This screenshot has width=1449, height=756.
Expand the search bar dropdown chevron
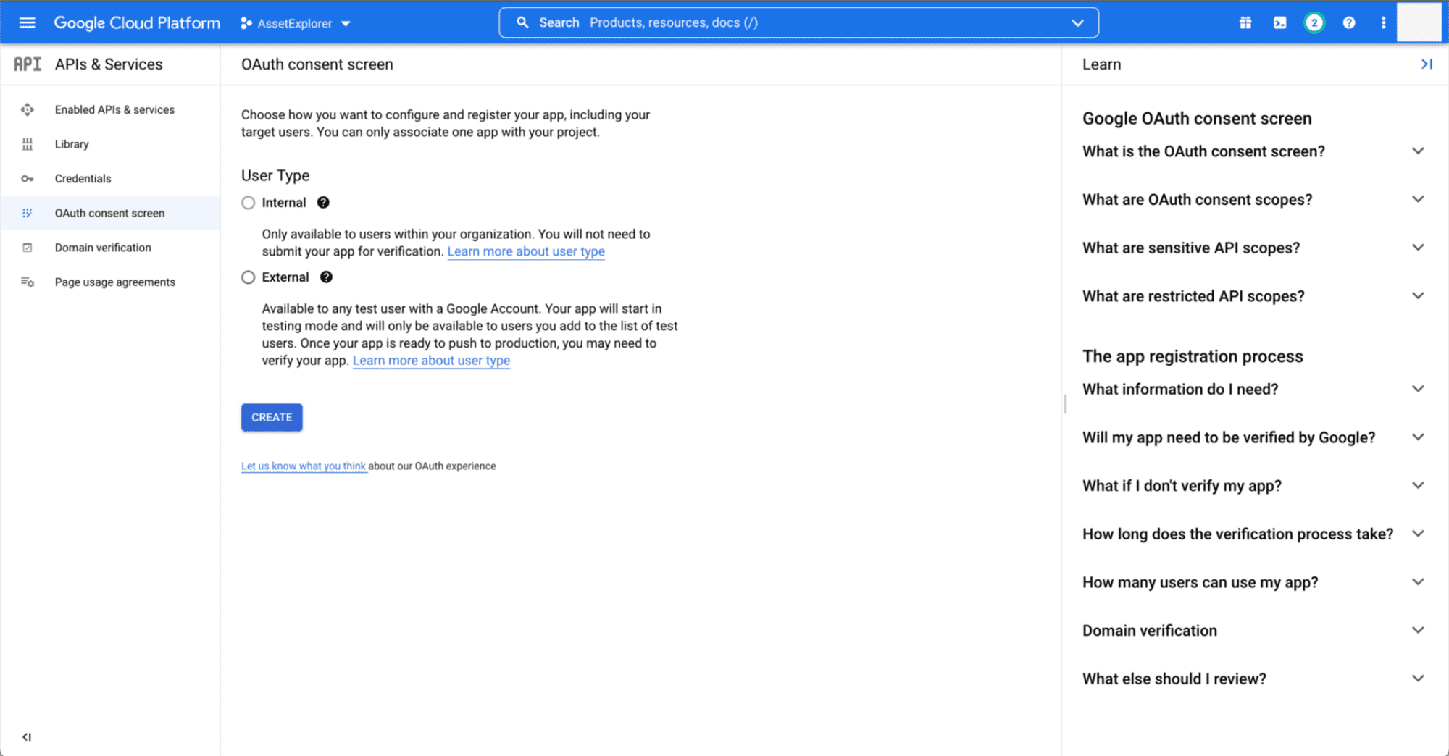[1078, 22]
